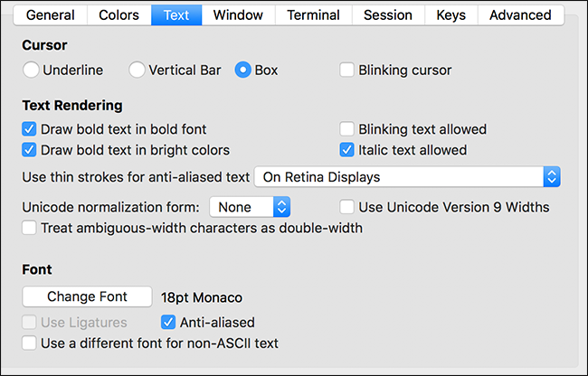Switch to the General tab

tap(50, 15)
